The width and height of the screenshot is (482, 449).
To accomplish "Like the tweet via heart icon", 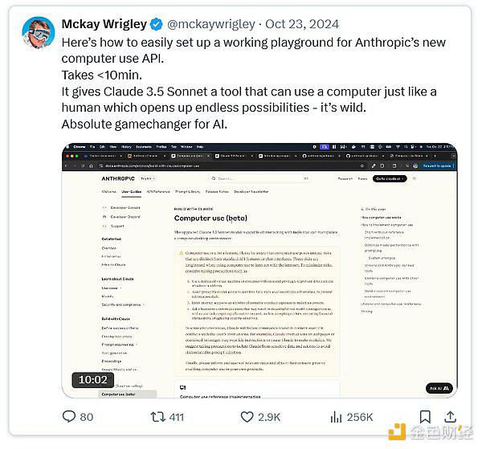I will click(247, 417).
